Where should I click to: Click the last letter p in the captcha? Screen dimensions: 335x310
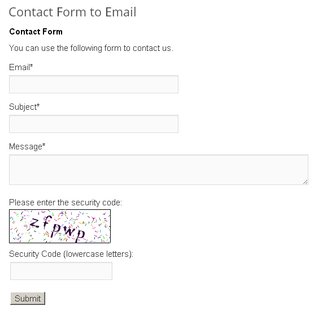pyautogui.click(x=80, y=235)
